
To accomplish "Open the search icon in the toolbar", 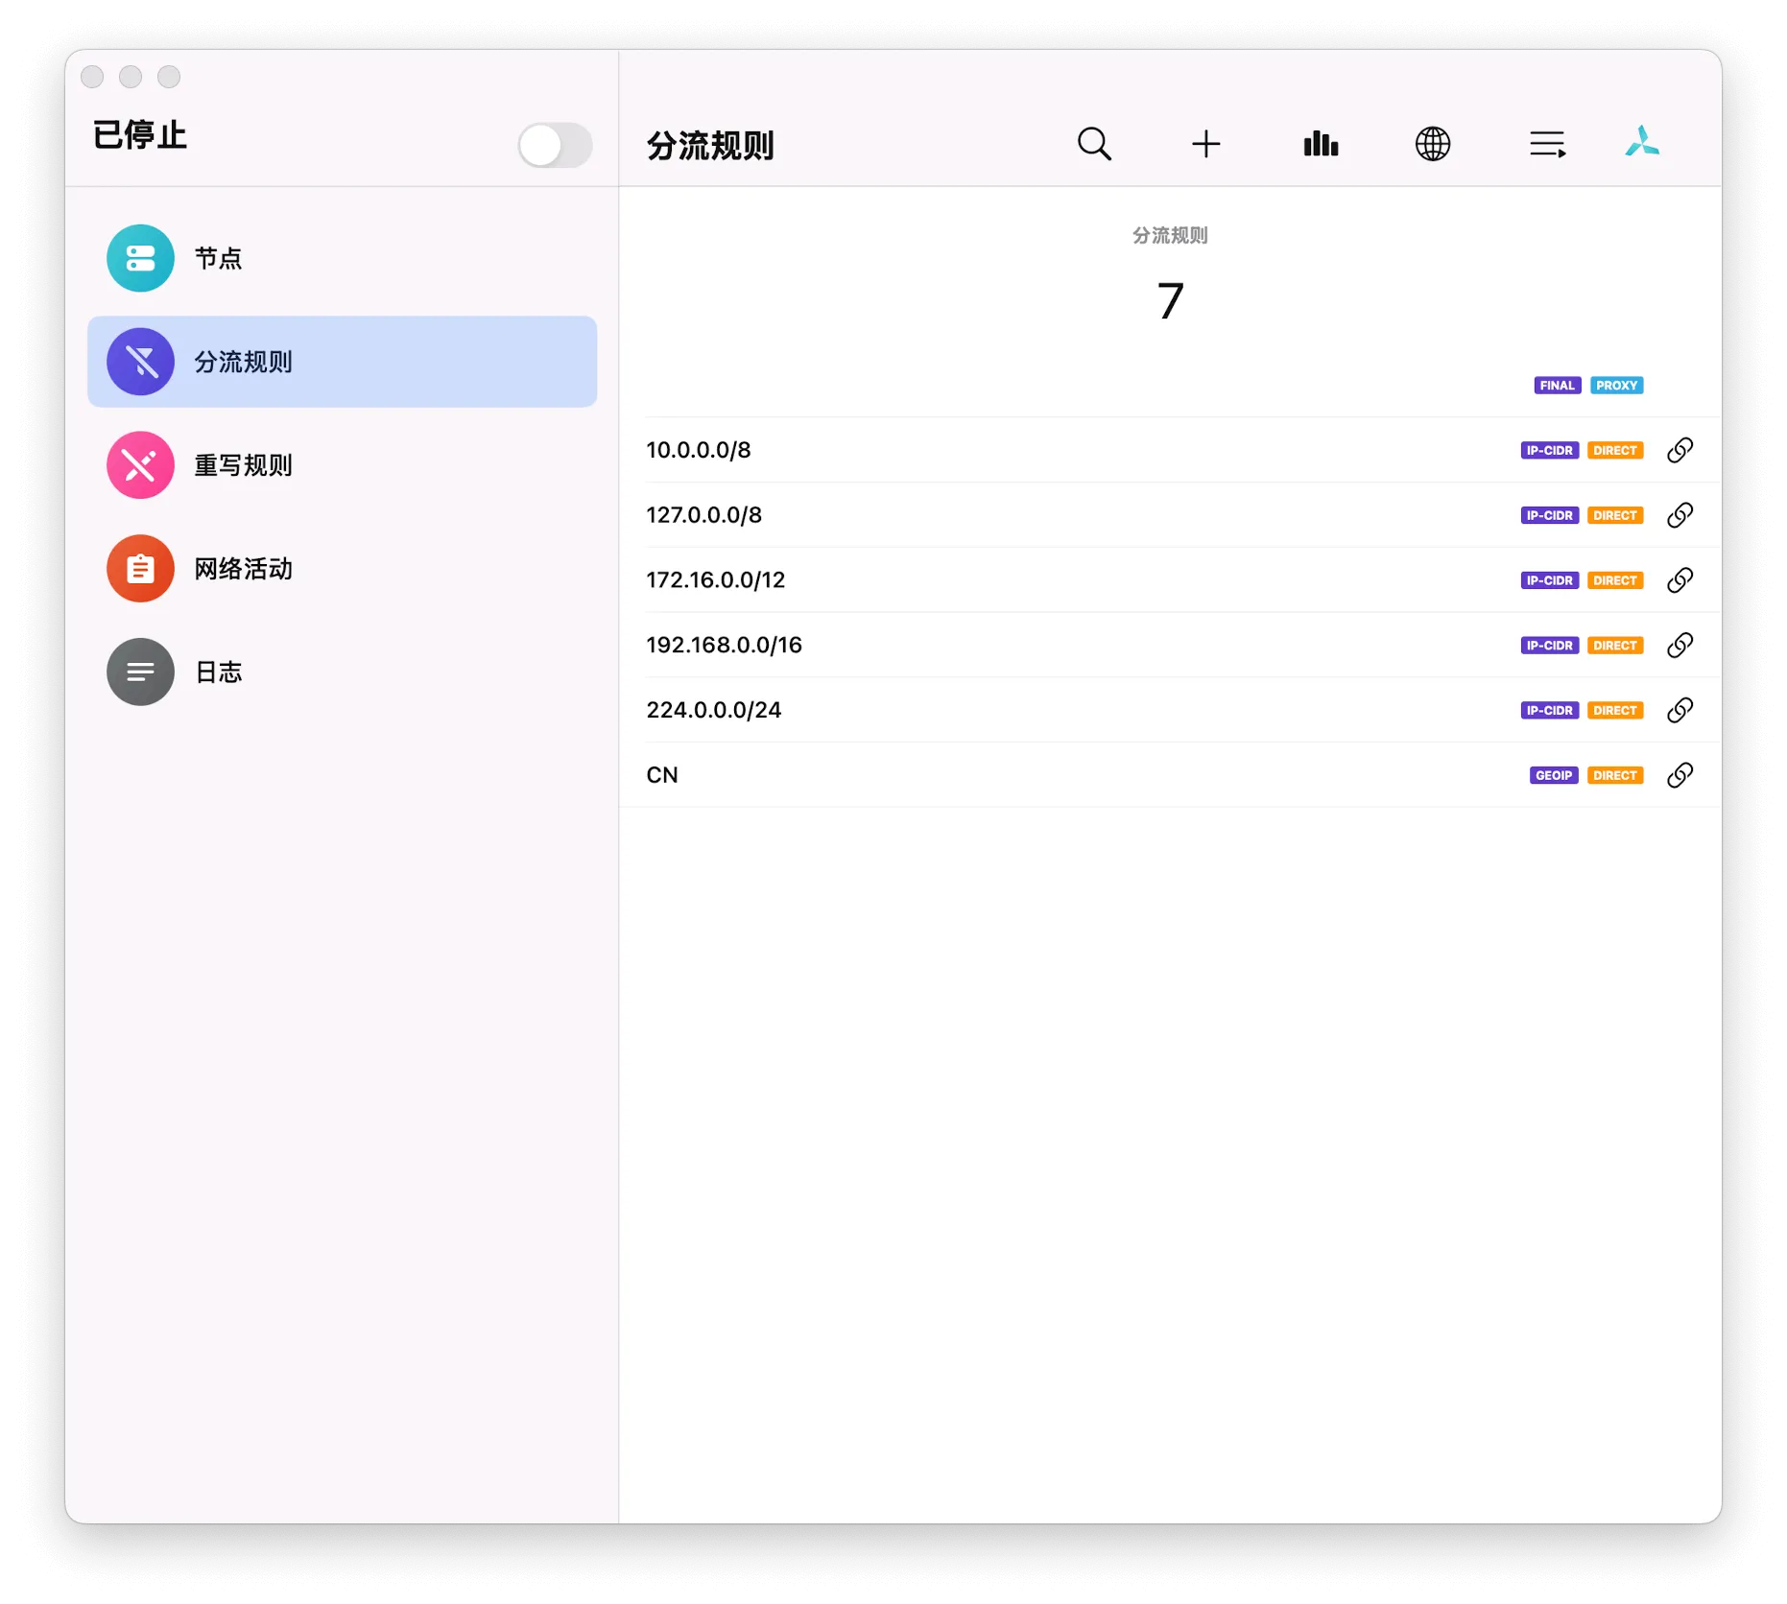I will click(1094, 144).
